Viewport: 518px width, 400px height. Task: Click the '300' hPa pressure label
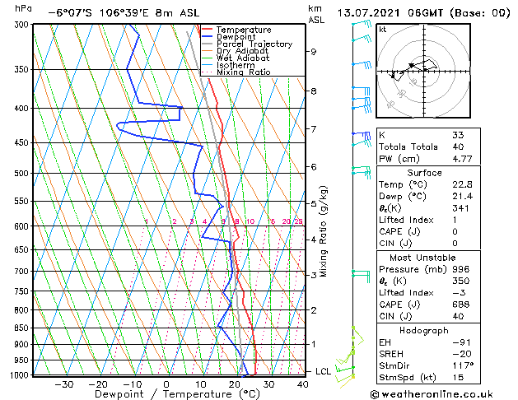pyautogui.click(x=23, y=25)
